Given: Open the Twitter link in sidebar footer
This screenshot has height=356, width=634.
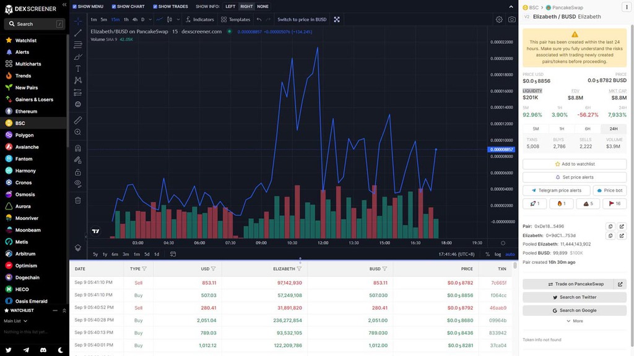Looking at the screenshot, I should [9, 350].
